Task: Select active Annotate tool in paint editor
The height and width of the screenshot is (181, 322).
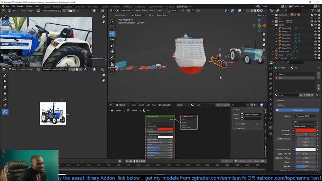Action: coord(5,112)
